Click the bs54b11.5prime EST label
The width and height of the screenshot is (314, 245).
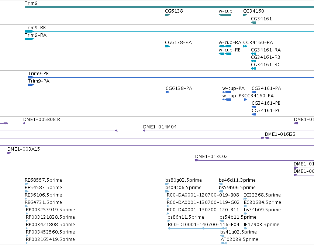pyautogui.click(x=238, y=218)
